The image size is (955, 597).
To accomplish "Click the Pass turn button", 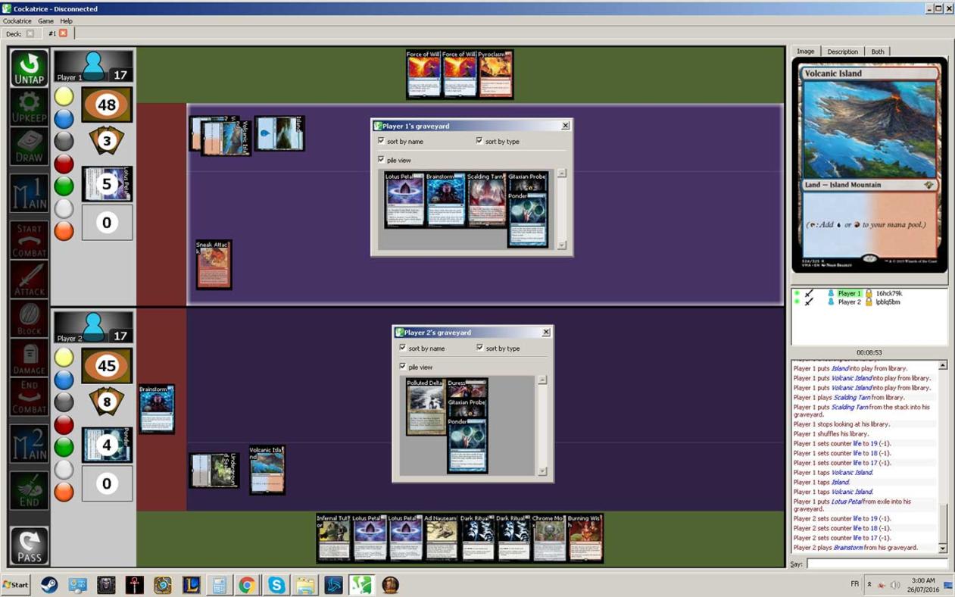I will [x=29, y=545].
